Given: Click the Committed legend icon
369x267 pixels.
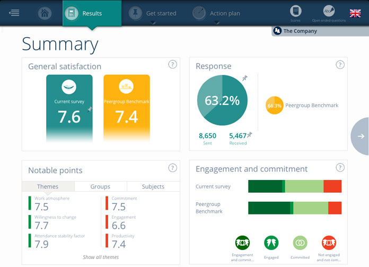Looking at the screenshot, I should click(300, 243).
